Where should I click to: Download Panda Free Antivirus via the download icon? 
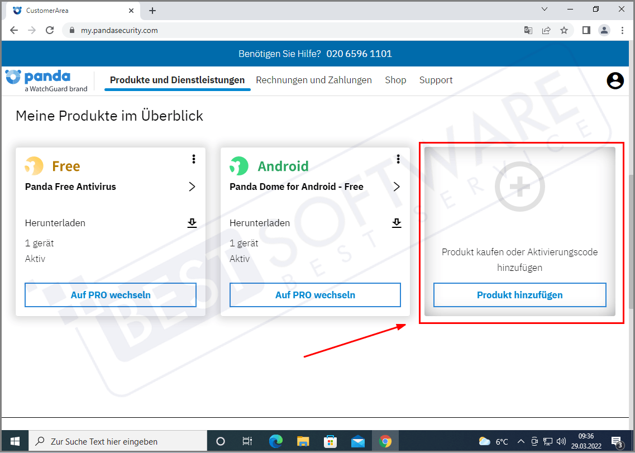click(x=192, y=223)
